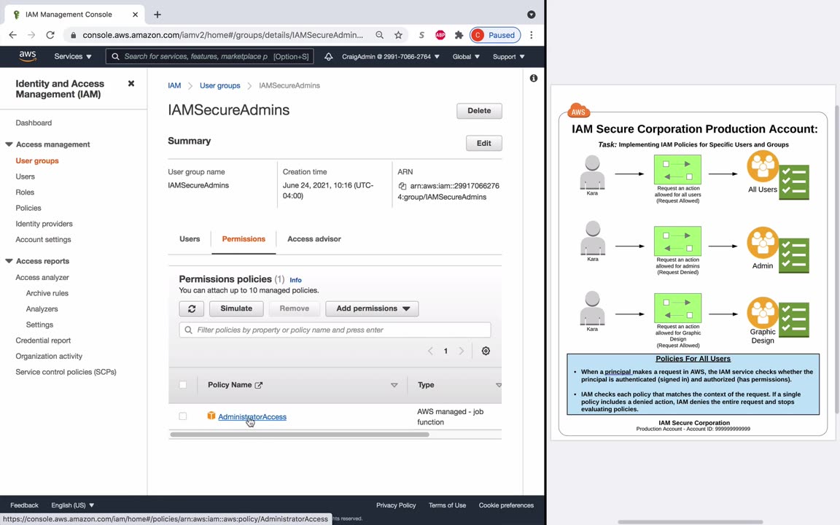Click the S extension icon in toolbar

point(421,35)
